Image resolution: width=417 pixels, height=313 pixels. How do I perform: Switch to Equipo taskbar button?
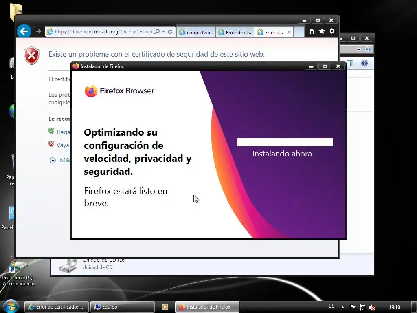click(122, 307)
